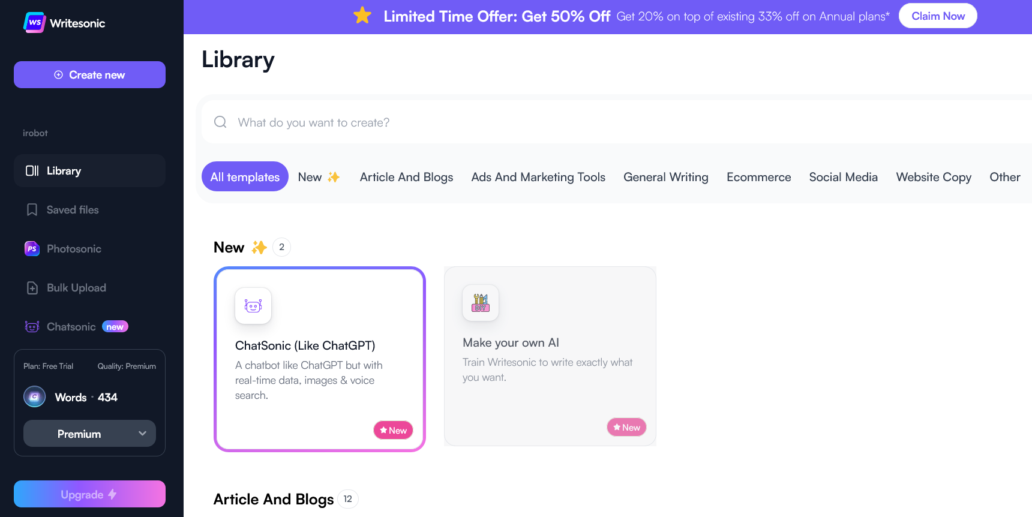
Task: Open the Library sidebar icon
Action: (32, 171)
